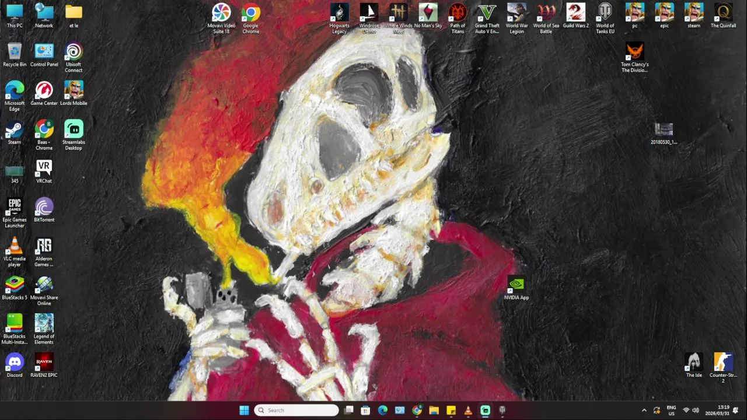747x420 pixels.
Task: Launch Steam from the desktop icon
Action: (15, 132)
